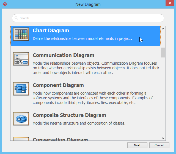The width and height of the screenshot is (176, 154).
Task: Select the 'Composite Structure Diagram' title
Action: pyautogui.click(x=69, y=115)
